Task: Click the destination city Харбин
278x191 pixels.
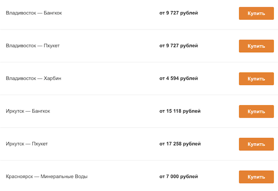Action: click(x=52, y=78)
